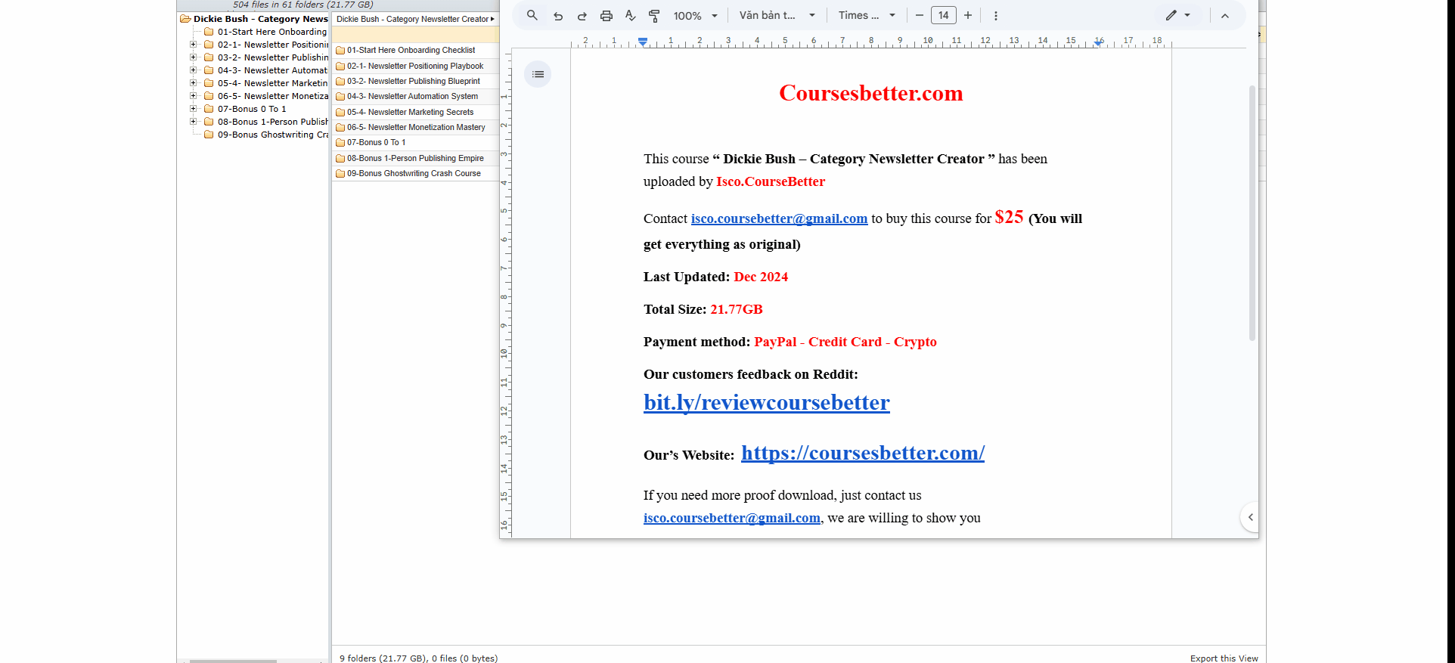The width and height of the screenshot is (1455, 663).
Task: Expand 08-Bonus 1-Person Publishing tree node
Action: [x=194, y=122]
